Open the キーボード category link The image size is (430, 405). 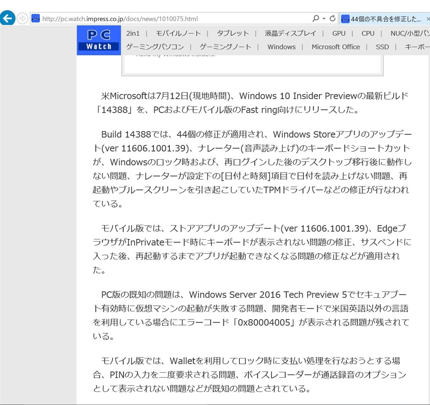[417, 47]
